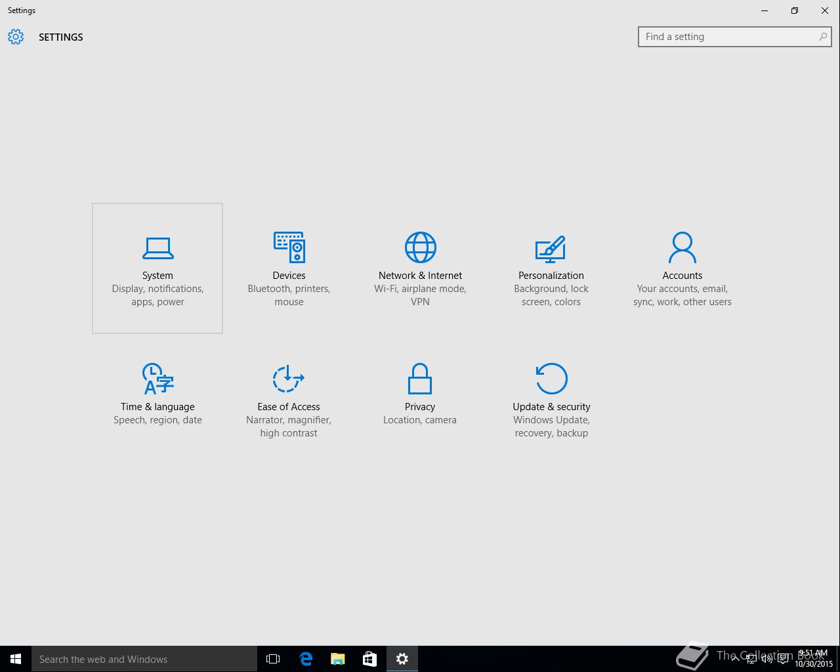840x672 pixels.
Task: Launch Microsoft Edge from the taskbar
Action: [306, 659]
